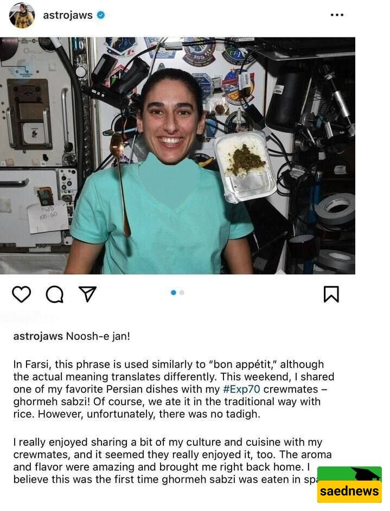The image size is (390, 511).
Task: Click the Noosh-e jan caption text
Action: pyautogui.click(x=98, y=336)
